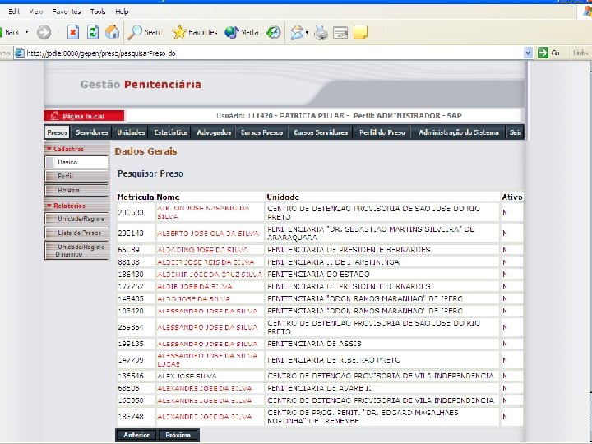Click the browser Forward arrow button
592x444 pixels.
coord(44,32)
